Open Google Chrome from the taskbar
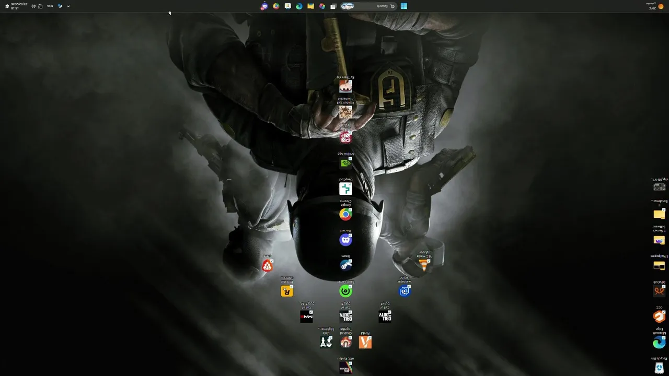Image resolution: width=669 pixels, height=376 pixels. coord(276,6)
